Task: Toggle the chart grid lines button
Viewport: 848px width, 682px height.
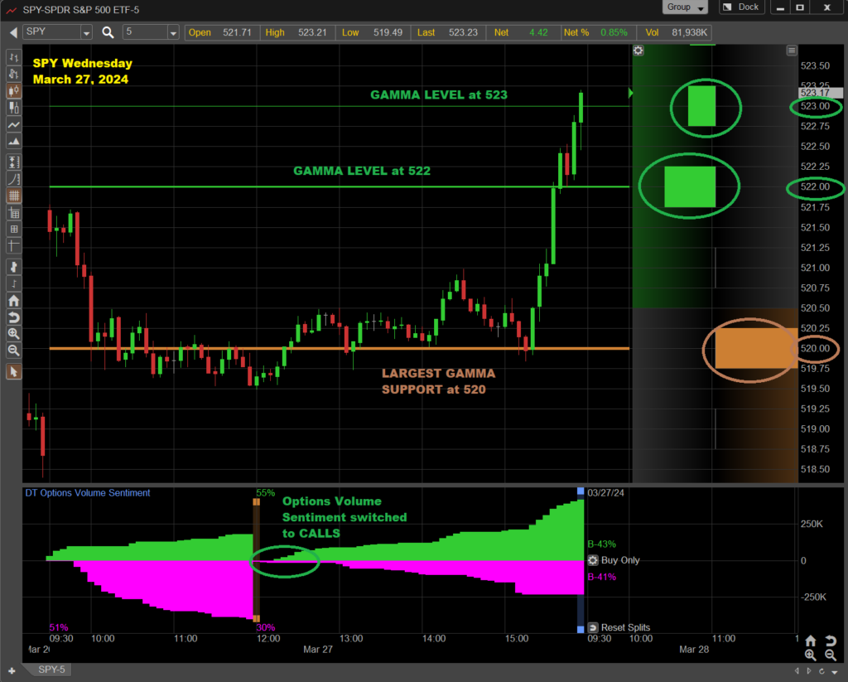Action: coord(13,196)
